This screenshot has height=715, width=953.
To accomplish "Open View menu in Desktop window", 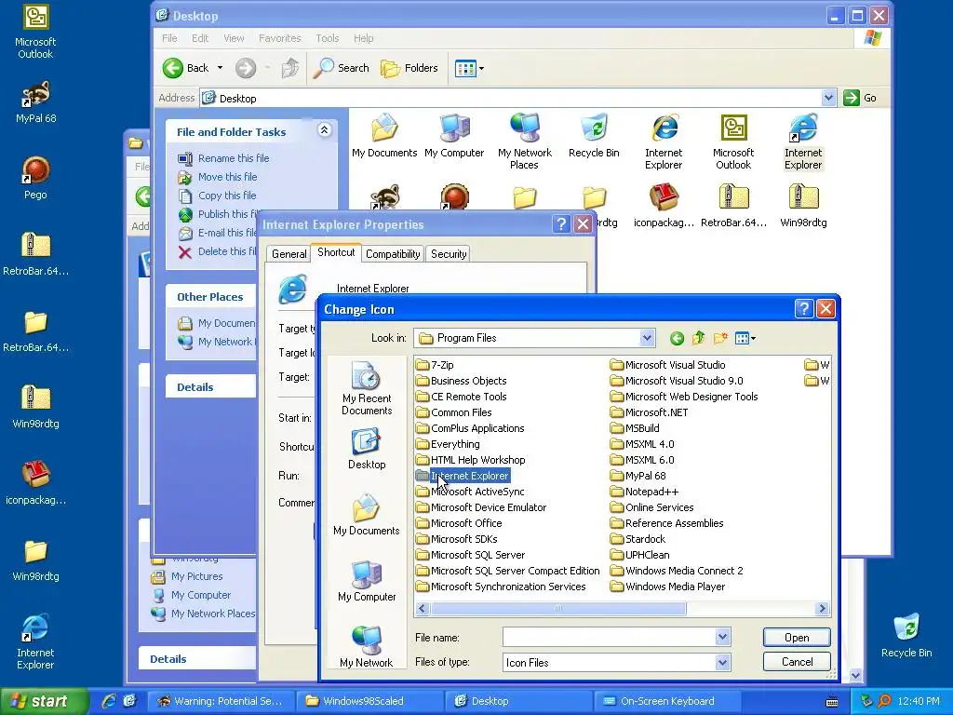I will point(234,38).
